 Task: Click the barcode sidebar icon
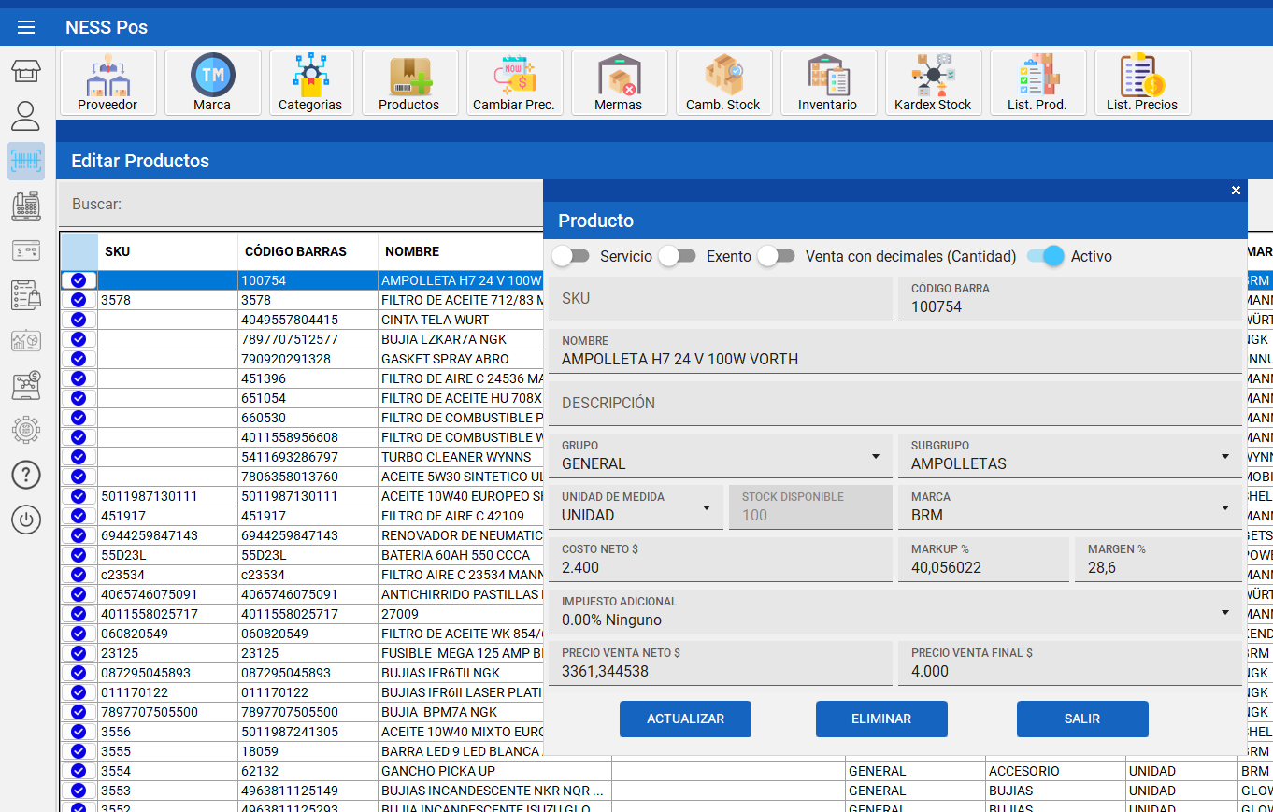click(26, 161)
